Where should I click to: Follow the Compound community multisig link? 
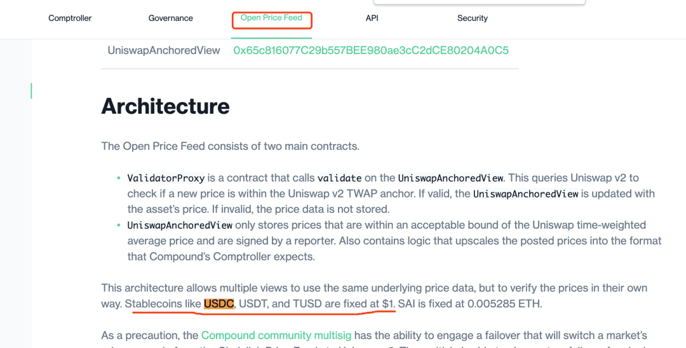276,335
